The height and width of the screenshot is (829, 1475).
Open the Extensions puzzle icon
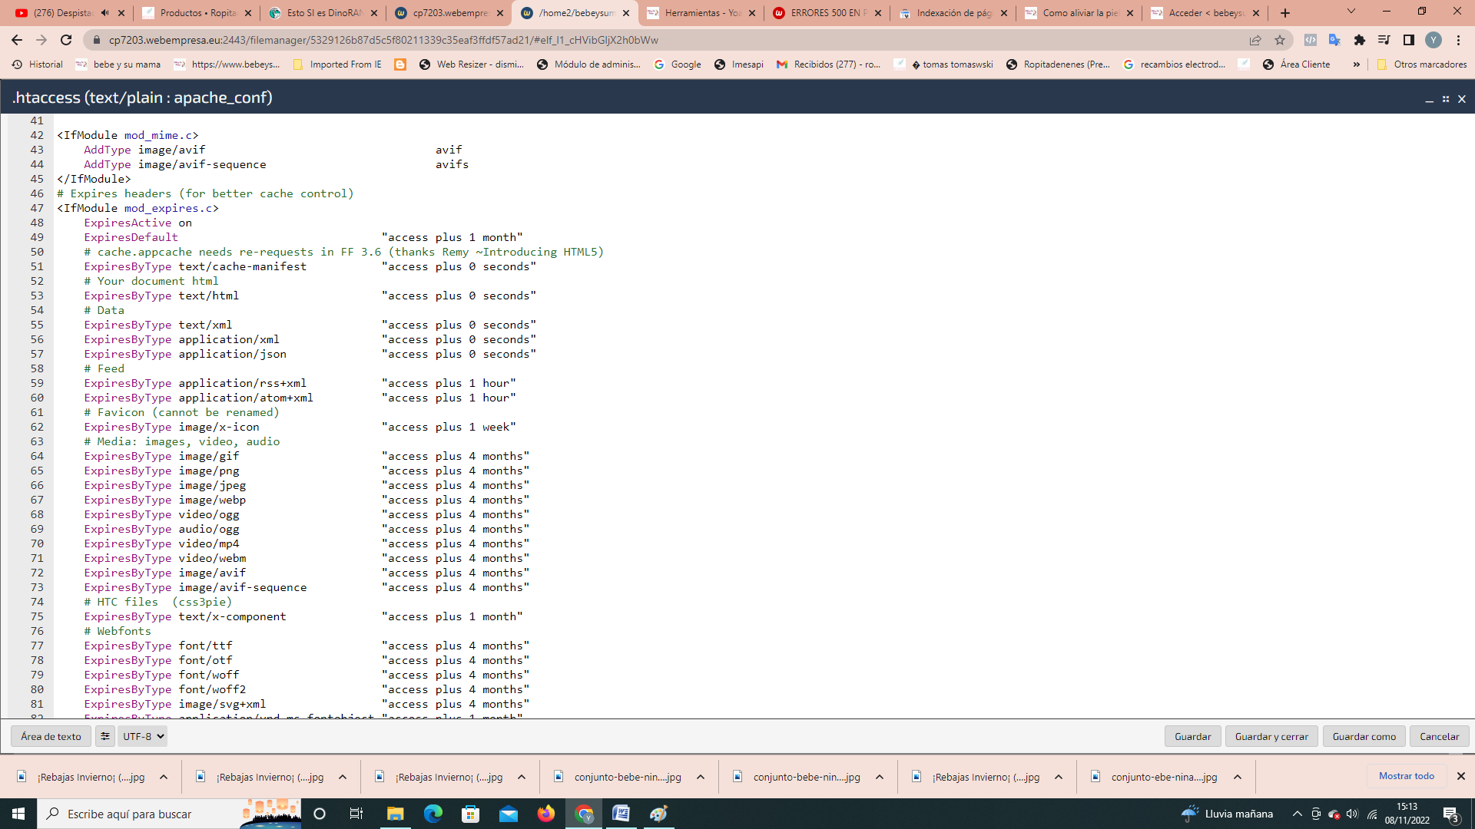point(1360,40)
